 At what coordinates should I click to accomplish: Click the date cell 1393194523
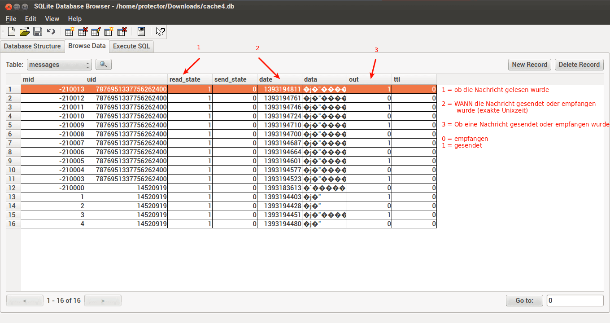(280, 179)
